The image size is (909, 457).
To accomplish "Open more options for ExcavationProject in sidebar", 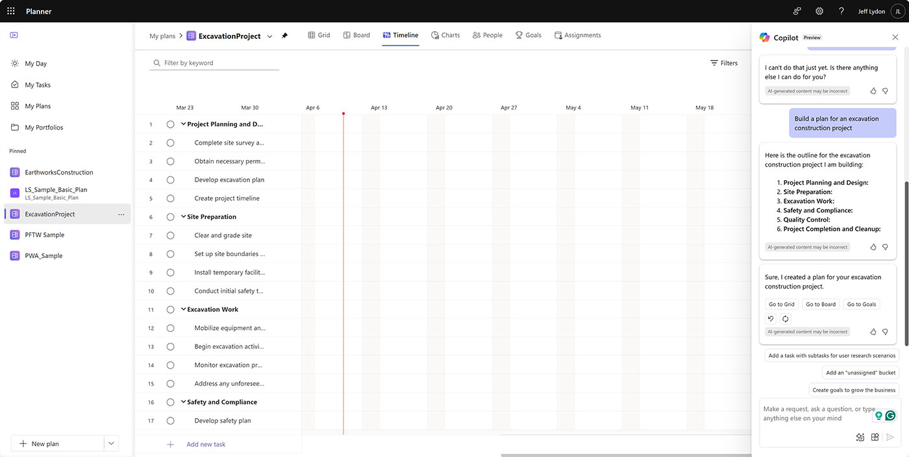I will pos(121,214).
